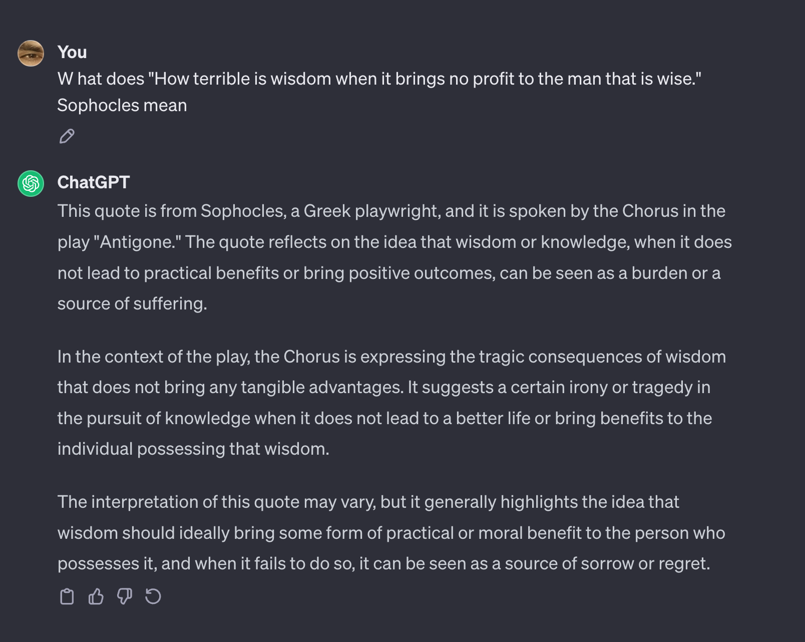Click the final line ending "sorrow or regret."
The height and width of the screenshot is (642, 805).
(x=383, y=563)
